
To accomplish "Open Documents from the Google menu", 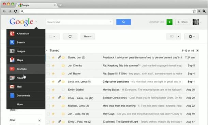I will point(26,96).
